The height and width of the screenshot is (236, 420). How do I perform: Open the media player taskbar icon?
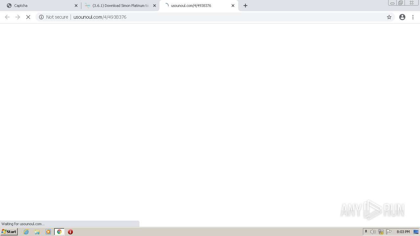pyautogui.click(x=48, y=232)
